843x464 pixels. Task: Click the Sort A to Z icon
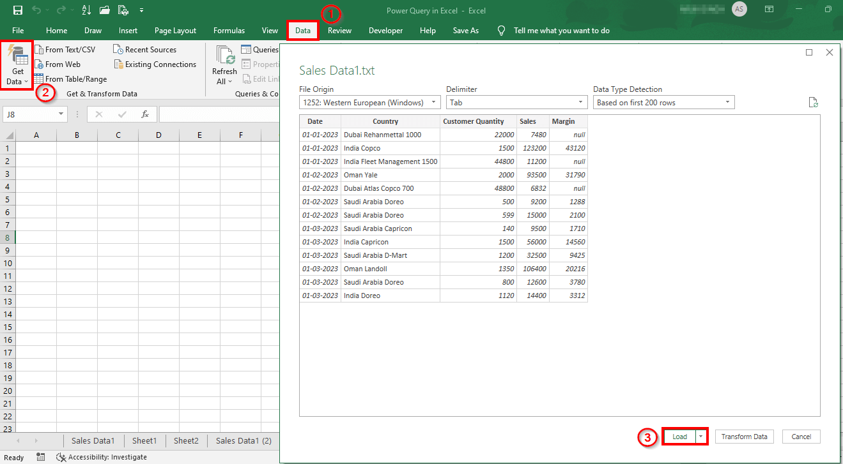[x=86, y=10]
